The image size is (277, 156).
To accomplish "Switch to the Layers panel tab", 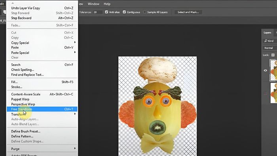I will [267, 33].
